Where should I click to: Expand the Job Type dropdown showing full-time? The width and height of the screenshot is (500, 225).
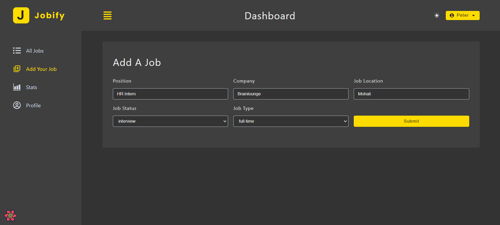(291, 121)
